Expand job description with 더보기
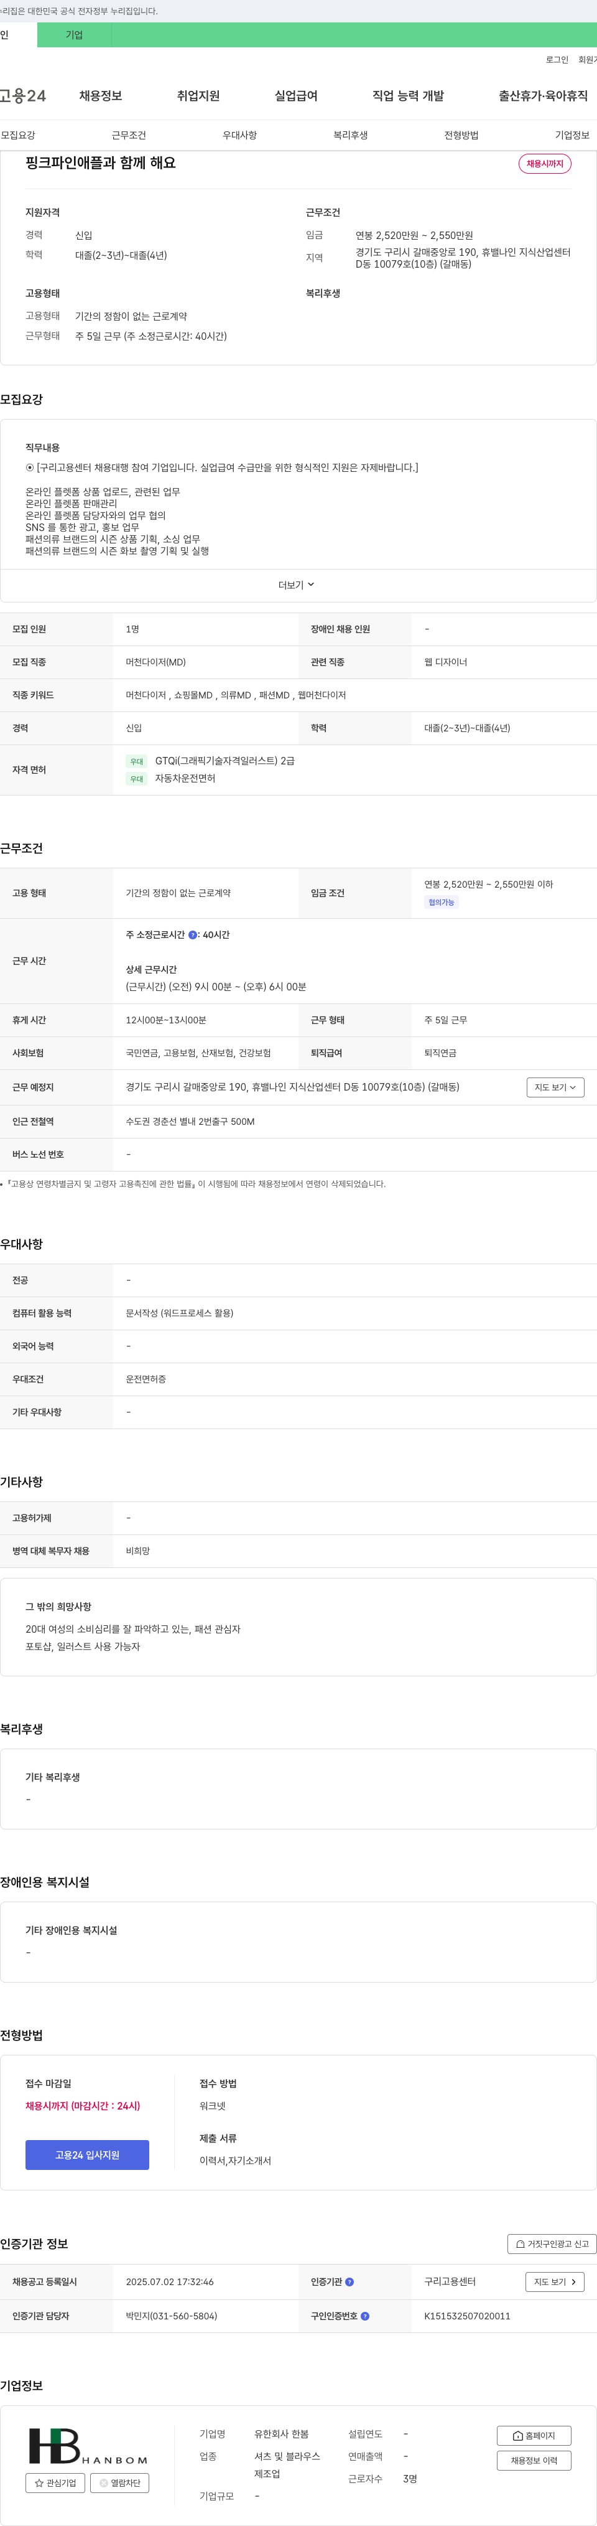The image size is (597, 2526). (x=296, y=585)
